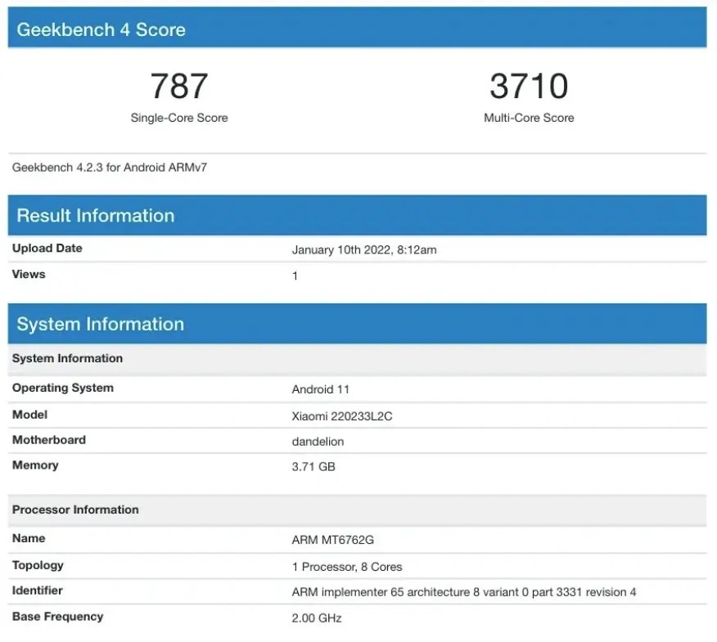
Task: Click the Base Frequency row label
Action: point(57,617)
